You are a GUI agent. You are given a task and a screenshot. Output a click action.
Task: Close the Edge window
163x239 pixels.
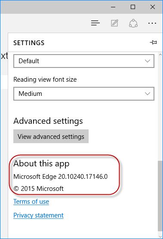[x=153, y=7]
